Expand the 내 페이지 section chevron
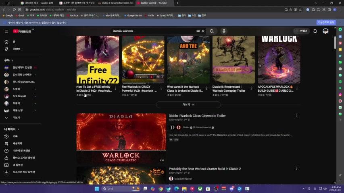344x193 pixels. (19, 129)
